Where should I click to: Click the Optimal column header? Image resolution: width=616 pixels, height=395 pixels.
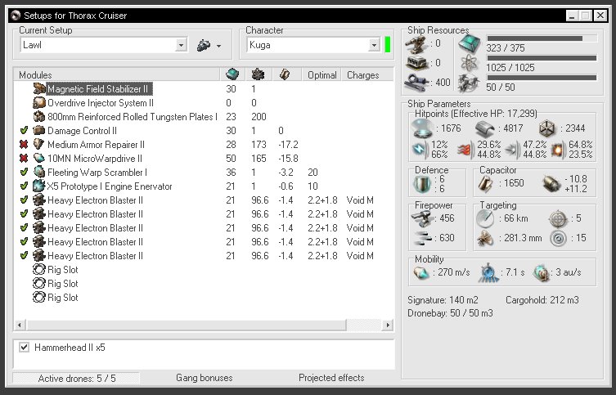[x=321, y=74]
